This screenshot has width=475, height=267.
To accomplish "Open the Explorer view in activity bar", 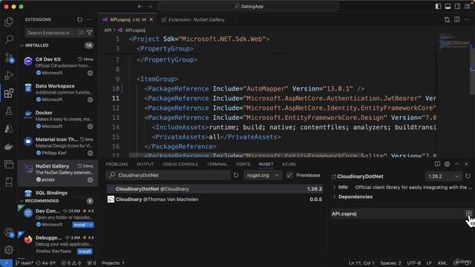I will coord(9,22).
